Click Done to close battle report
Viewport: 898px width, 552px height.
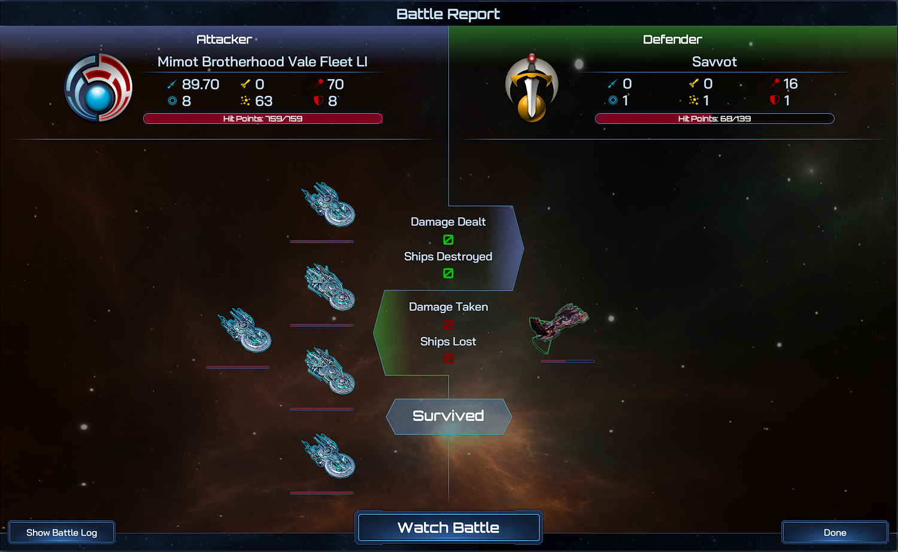(x=835, y=532)
